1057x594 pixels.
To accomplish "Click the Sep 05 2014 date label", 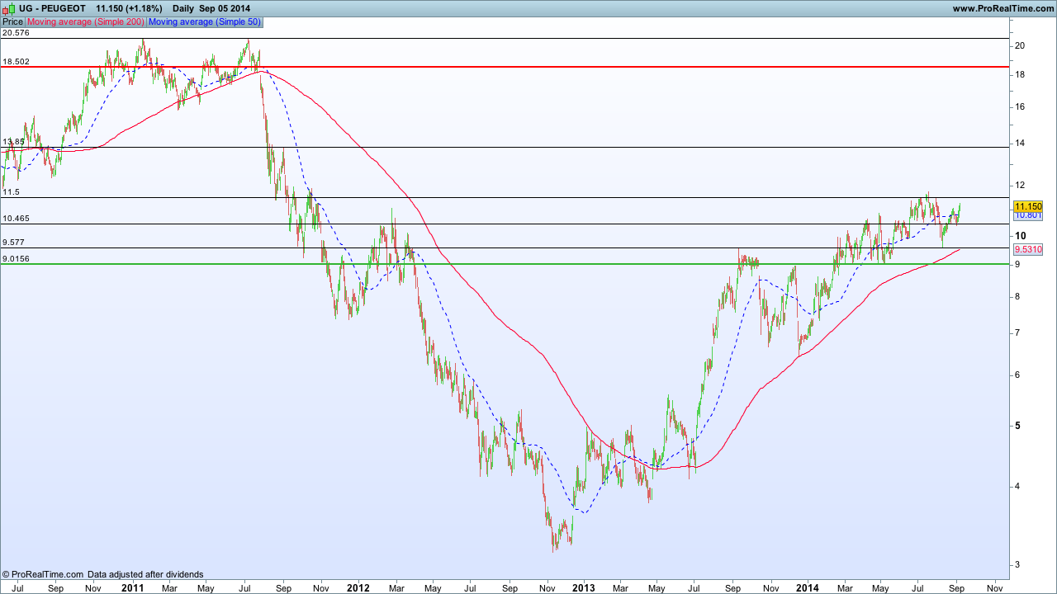I will pyautogui.click(x=225, y=8).
